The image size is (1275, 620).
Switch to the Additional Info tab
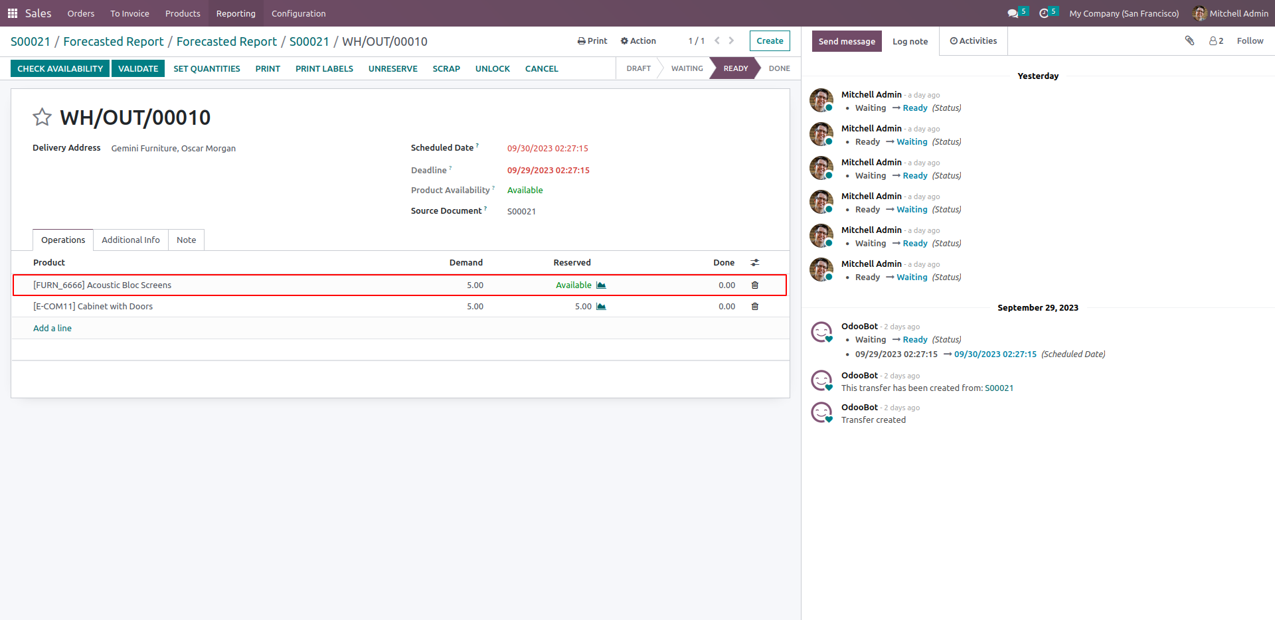[131, 240]
